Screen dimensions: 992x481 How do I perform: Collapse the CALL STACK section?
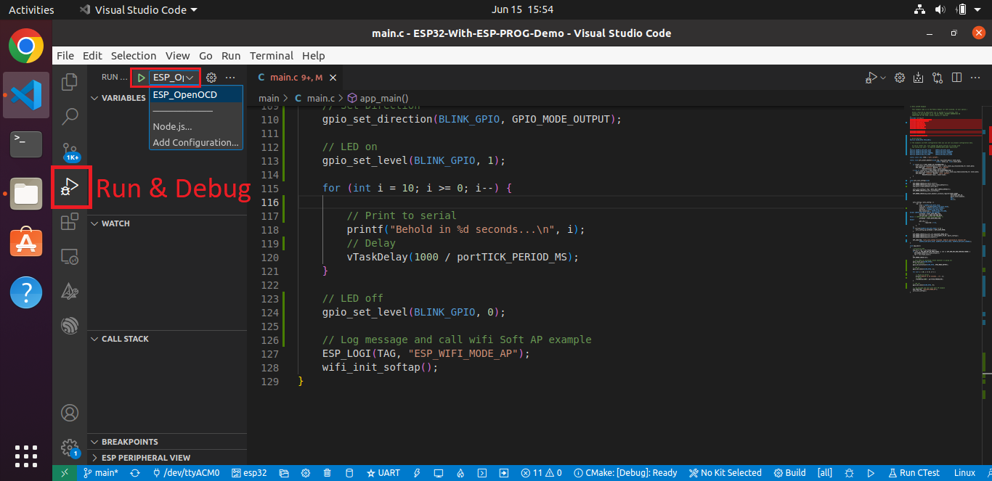click(167, 339)
